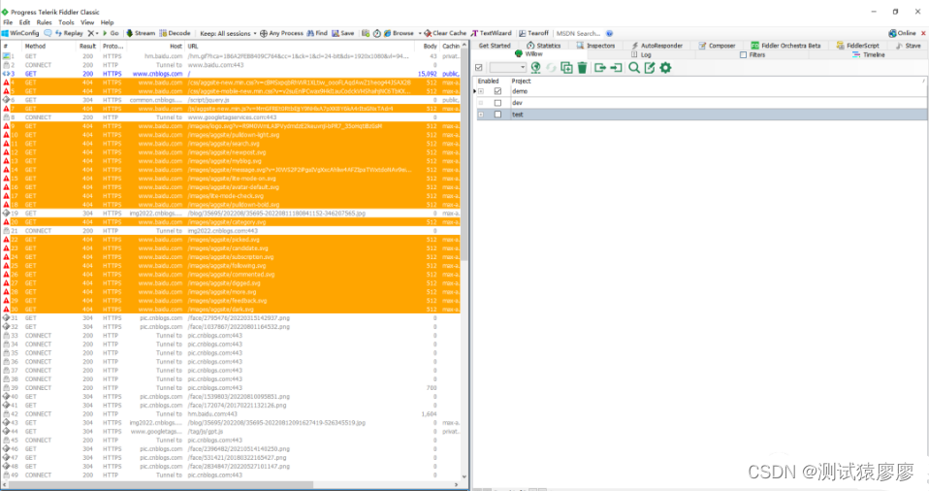The width and height of the screenshot is (929, 491).
Task: Clear Cache from toolbar
Action: (445, 33)
